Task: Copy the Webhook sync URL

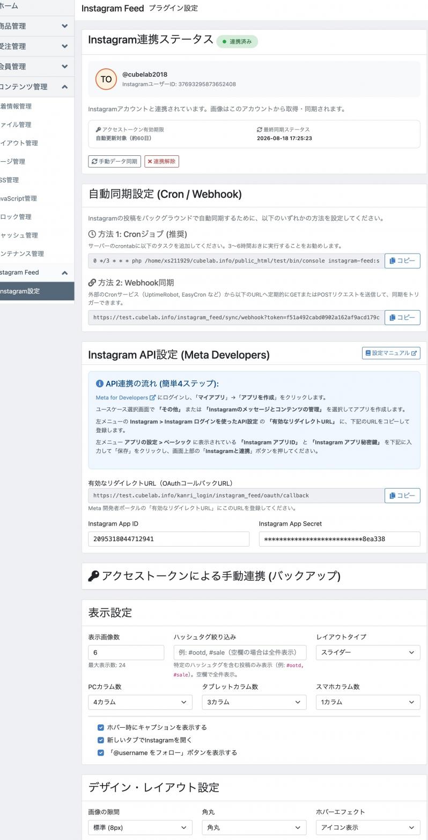Action: pos(402,317)
